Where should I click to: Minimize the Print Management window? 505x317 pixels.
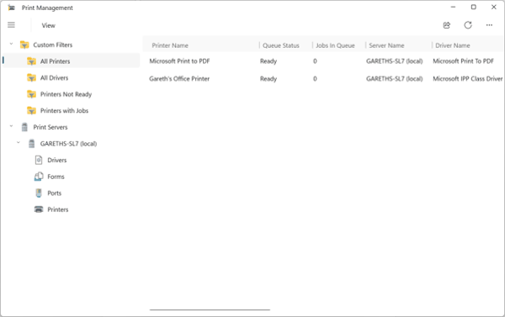(x=453, y=7)
